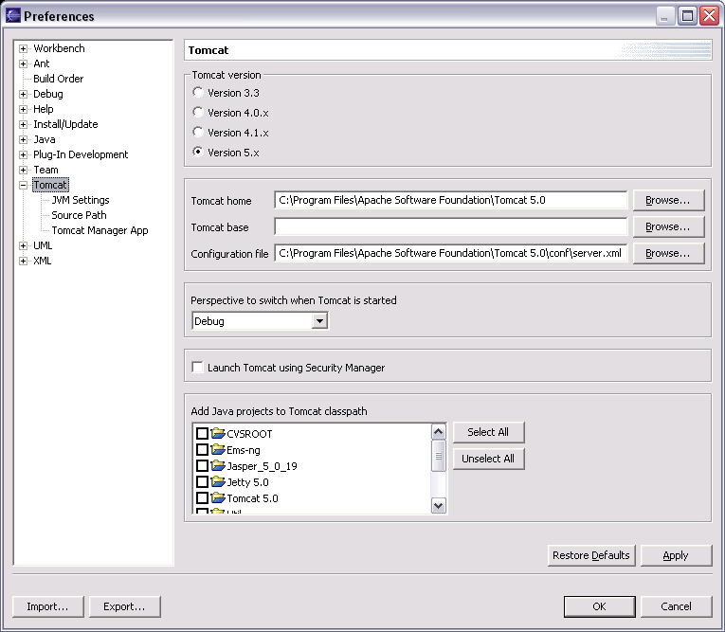Open Tomcat Manager App preference page
Image resolution: width=725 pixels, height=632 pixels.
[100, 230]
